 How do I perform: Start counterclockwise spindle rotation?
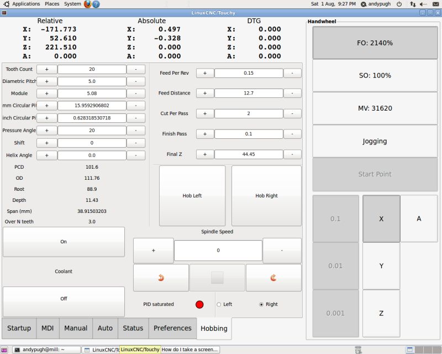click(161, 277)
